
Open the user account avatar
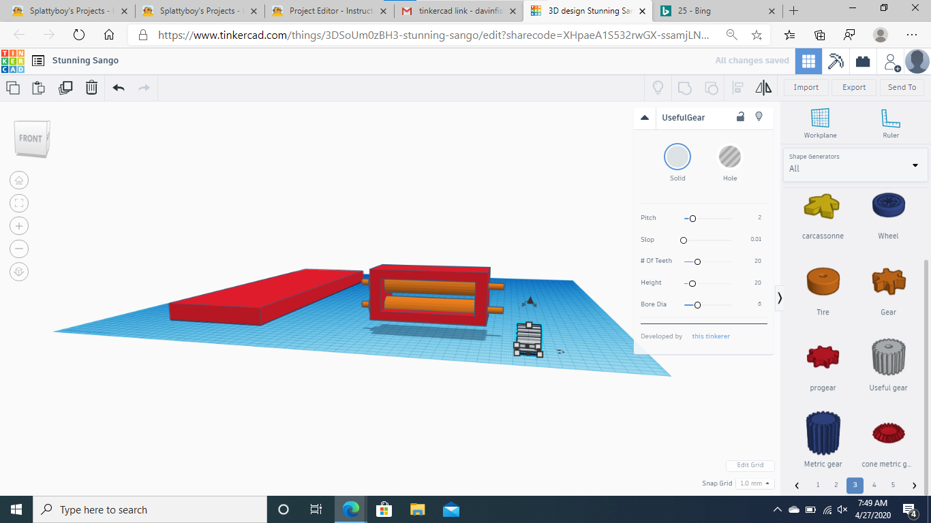(x=917, y=61)
